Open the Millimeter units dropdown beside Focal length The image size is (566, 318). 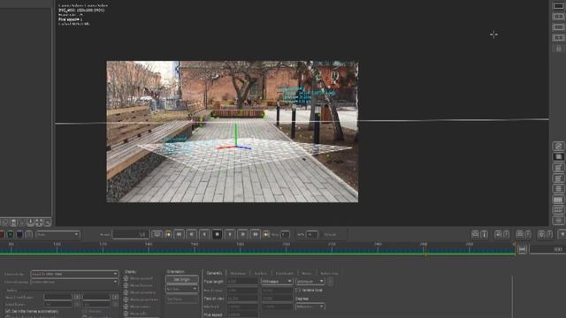[277, 281]
